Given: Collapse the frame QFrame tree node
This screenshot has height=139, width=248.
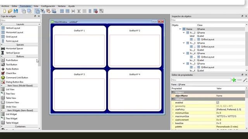Looking at the screenshot, I should (x=180, y=29).
